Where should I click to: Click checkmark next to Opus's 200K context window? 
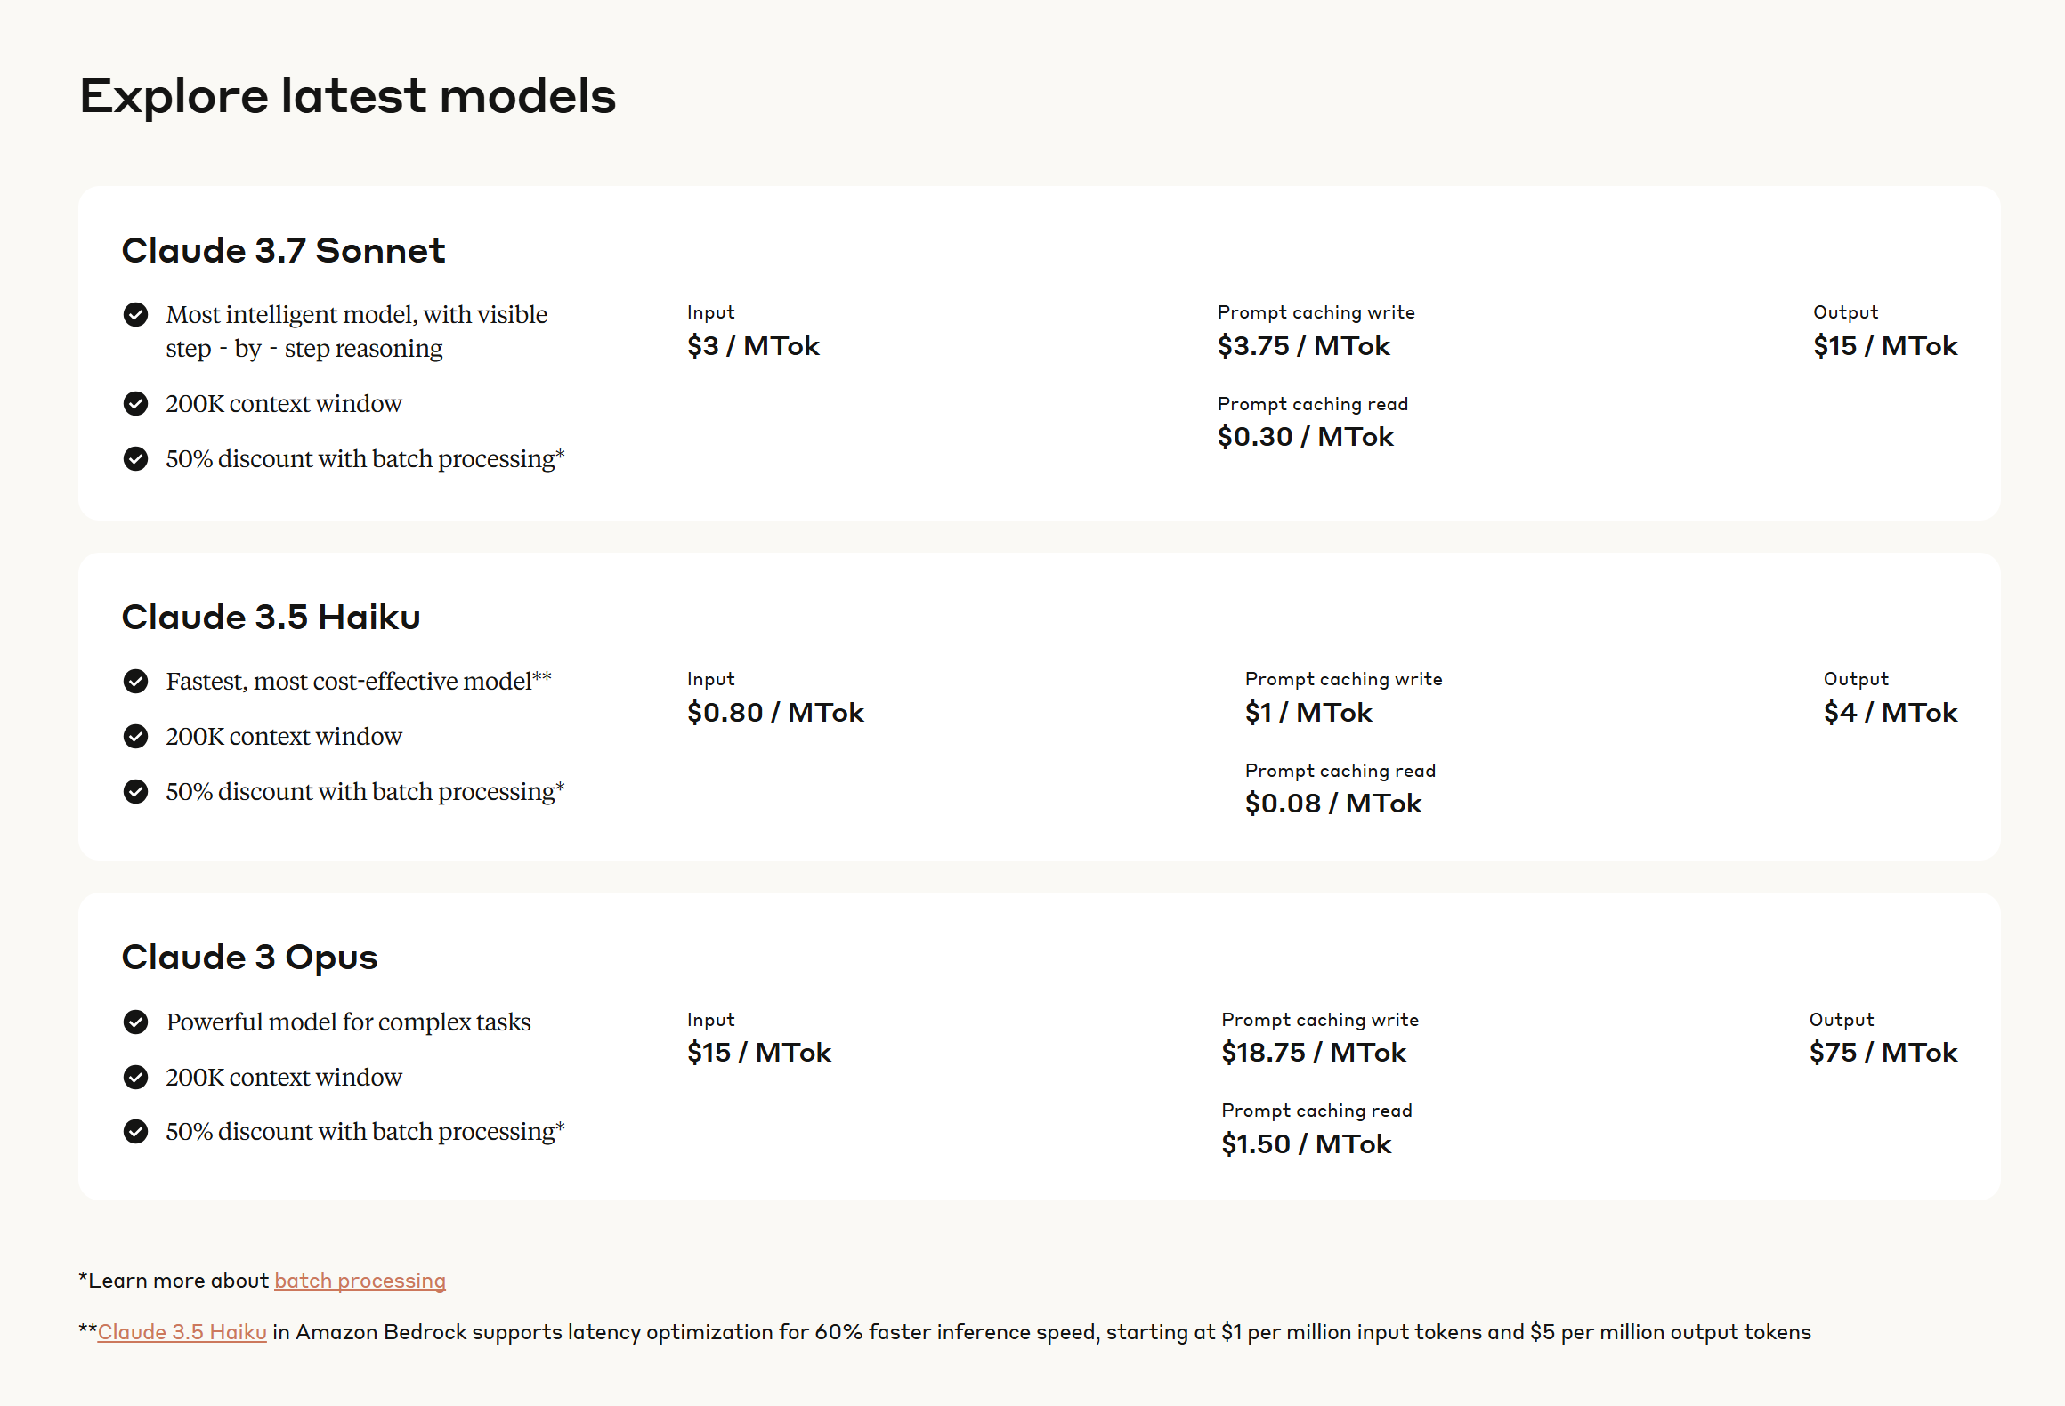pos(135,1078)
